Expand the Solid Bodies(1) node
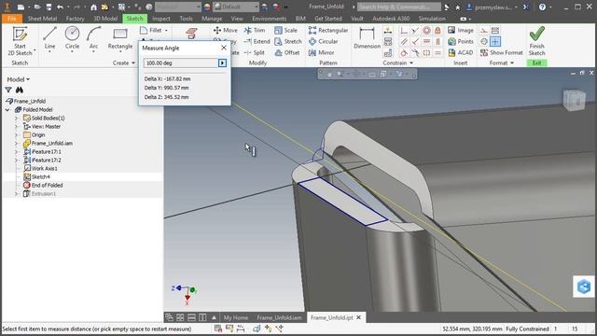 (x=16, y=119)
